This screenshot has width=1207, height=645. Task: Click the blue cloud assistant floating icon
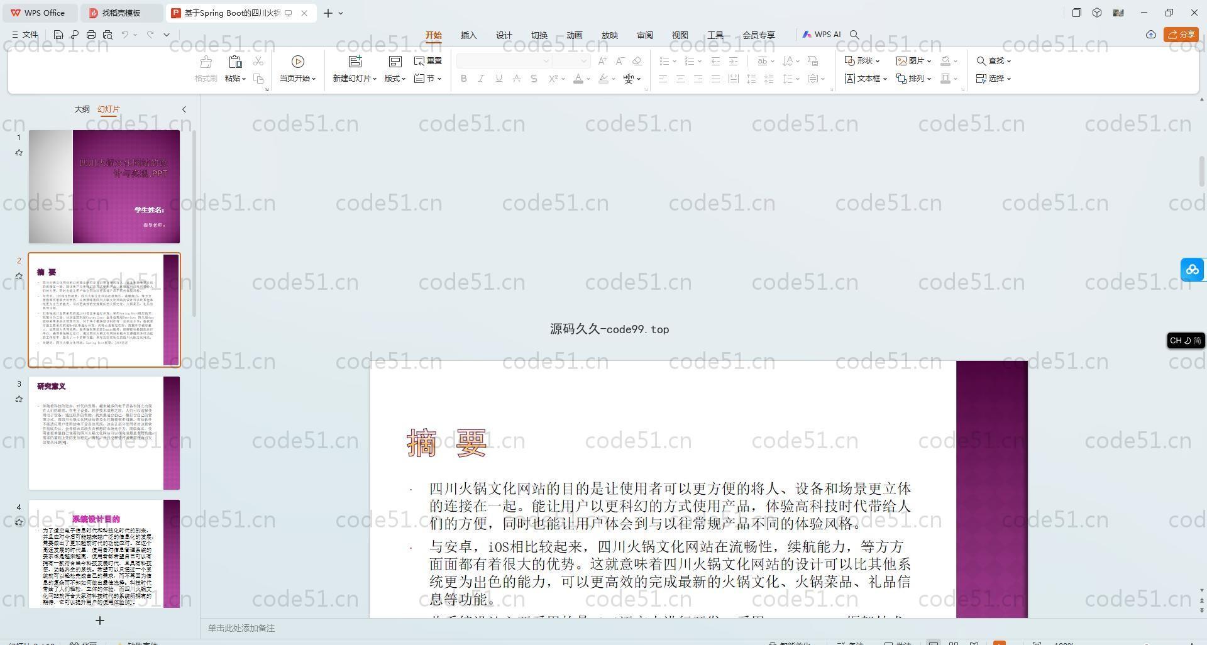[1193, 270]
